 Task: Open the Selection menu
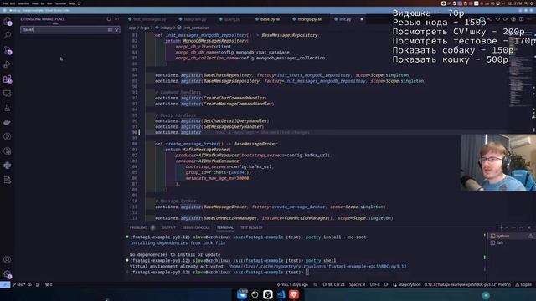point(23,3)
